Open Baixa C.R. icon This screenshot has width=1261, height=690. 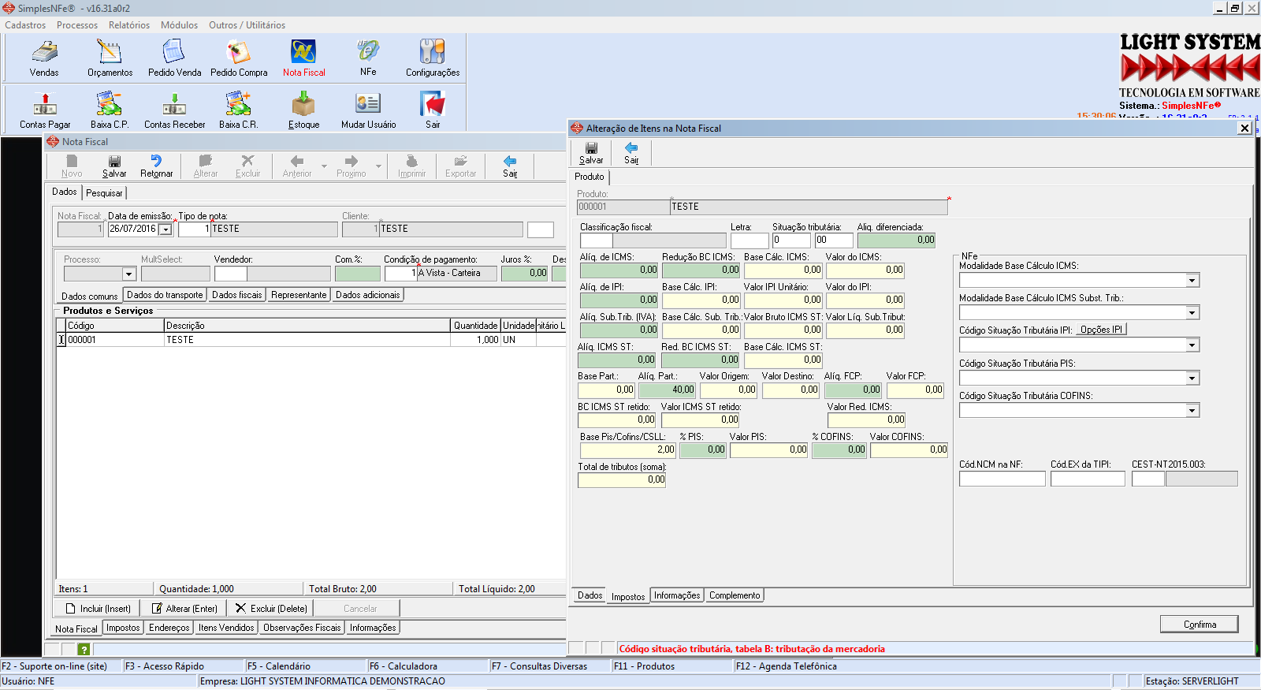click(238, 110)
